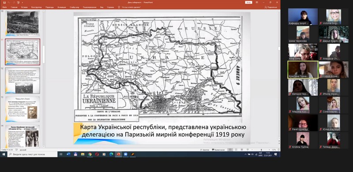Open the Вставка ribbon tab
The height and width of the screenshot is (172, 353).
[x=24, y=7]
